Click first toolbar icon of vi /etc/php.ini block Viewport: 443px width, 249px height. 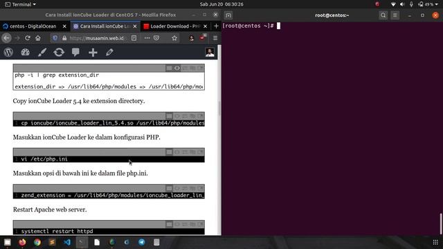169,152
